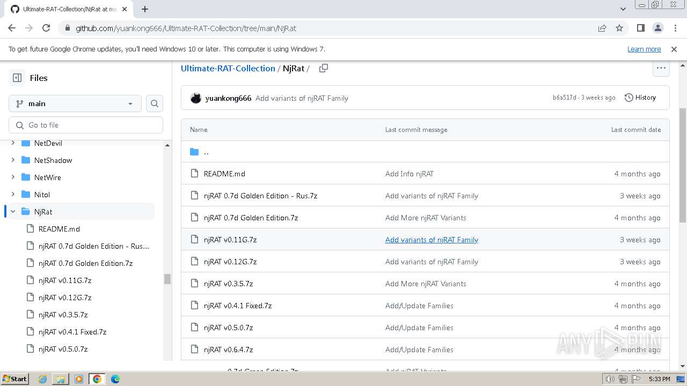The image size is (687, 386).
Task: Copy path icon next to NjRat breadcrumb
Action: [x=323, y=68]
